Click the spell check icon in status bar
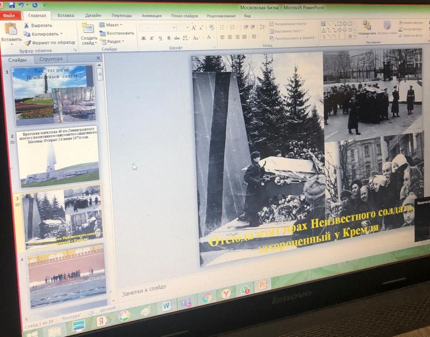 click(91, 312)
